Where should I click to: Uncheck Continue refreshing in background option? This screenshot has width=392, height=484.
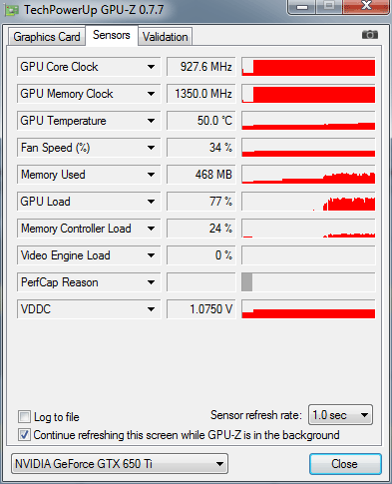pos(24,435)
